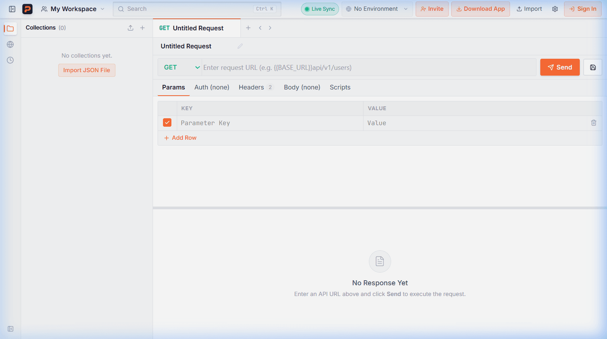Click the request URL input field
This screenshot has height=339, width=607.
pyautogui.click(x=369, y=68)
